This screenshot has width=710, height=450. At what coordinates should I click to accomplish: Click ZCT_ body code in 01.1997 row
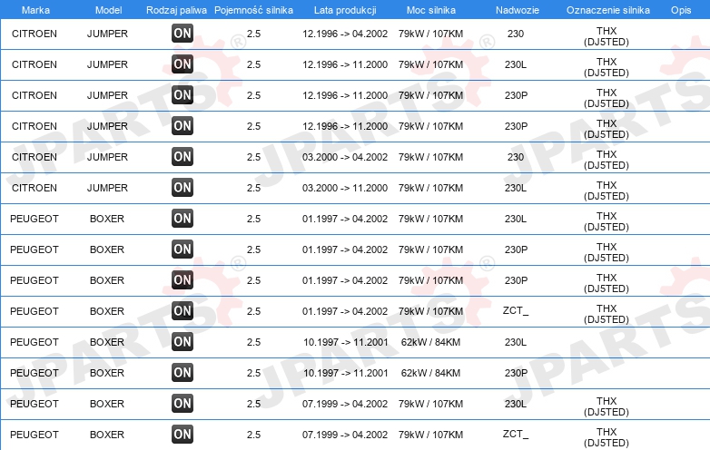click(516, 311)
